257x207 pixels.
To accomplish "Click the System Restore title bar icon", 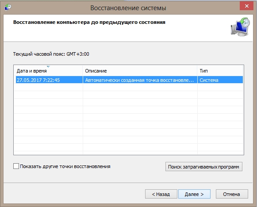I will tap(8, 8).
